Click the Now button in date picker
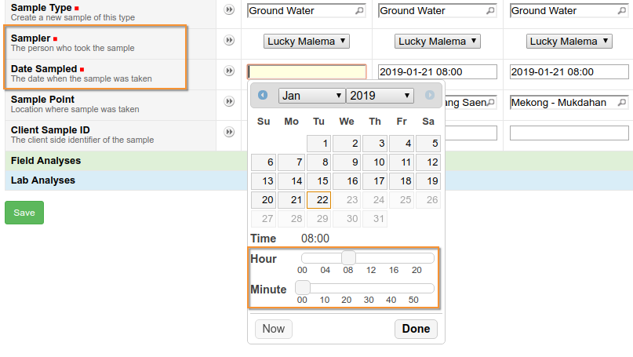633x357 pixels. (273, 329)
